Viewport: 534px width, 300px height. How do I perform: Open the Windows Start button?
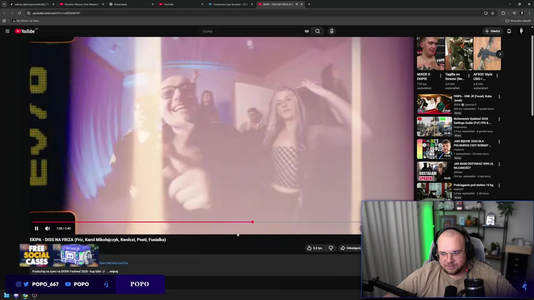click(x=6, y=295)
